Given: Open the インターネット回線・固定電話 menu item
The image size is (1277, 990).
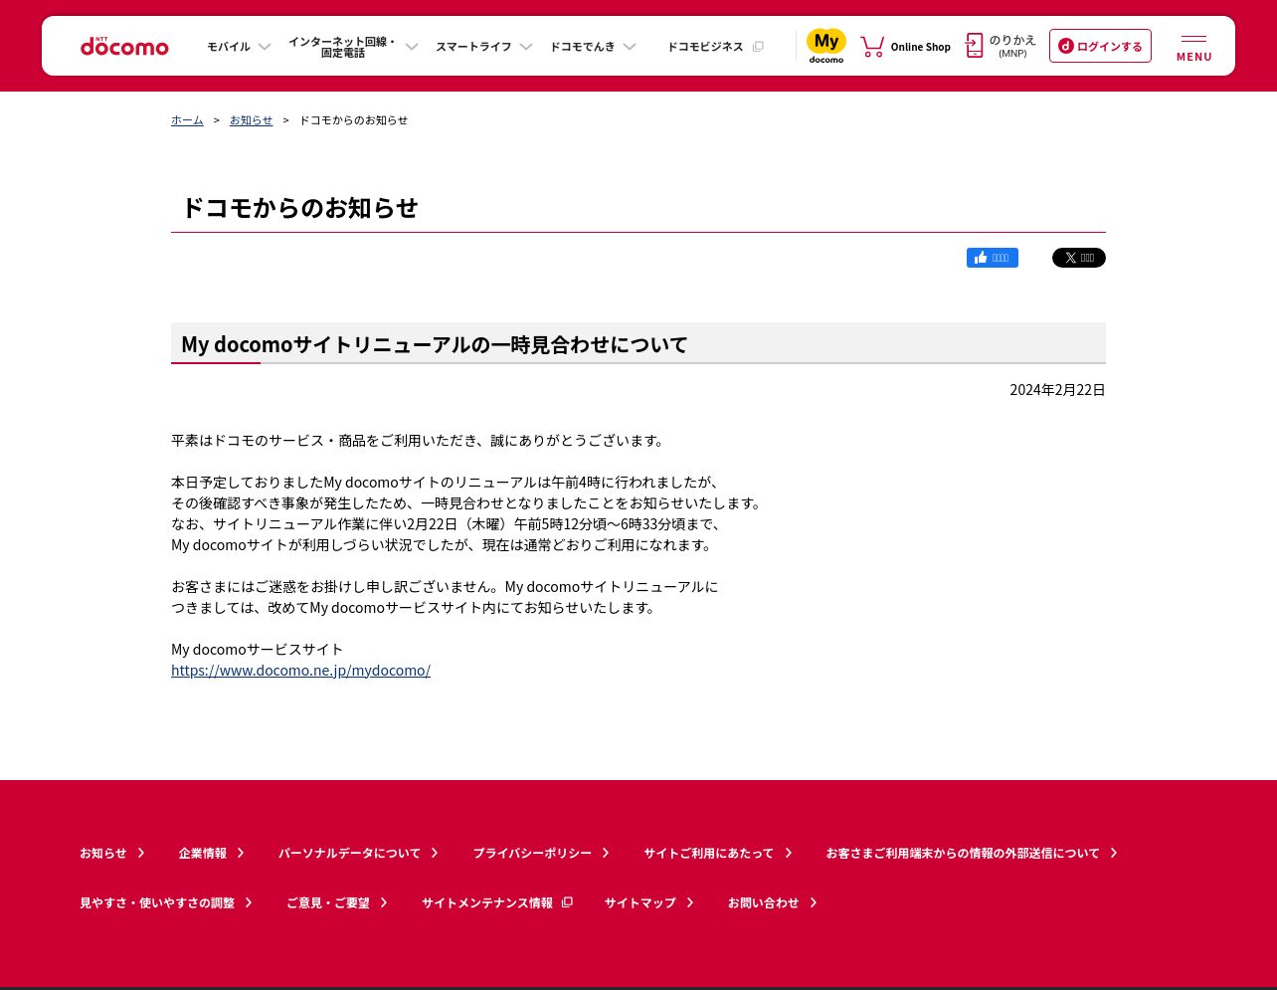Looking at the screenshot, I should pyautogui.click(x=342, y=47).
